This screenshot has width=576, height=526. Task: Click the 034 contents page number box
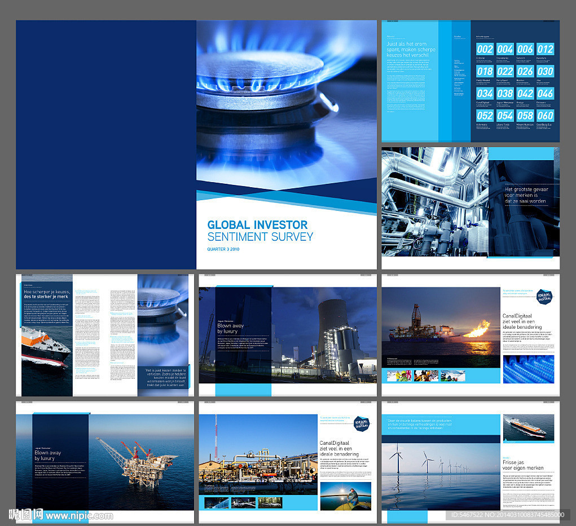click(x=485, y=93)
